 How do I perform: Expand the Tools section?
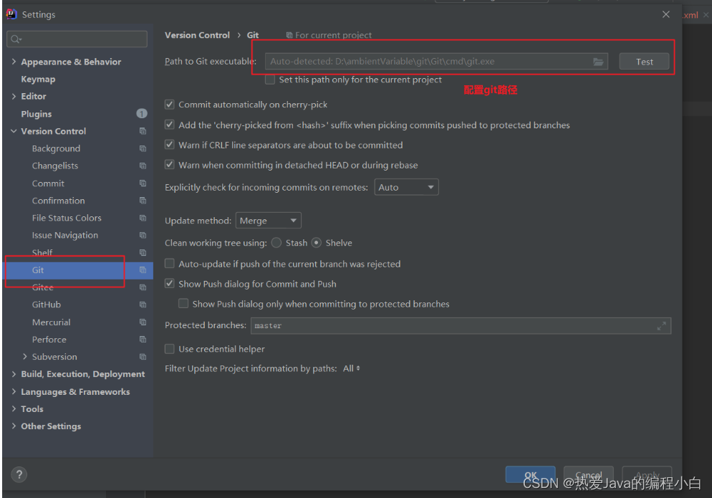(x=14, y=409)
